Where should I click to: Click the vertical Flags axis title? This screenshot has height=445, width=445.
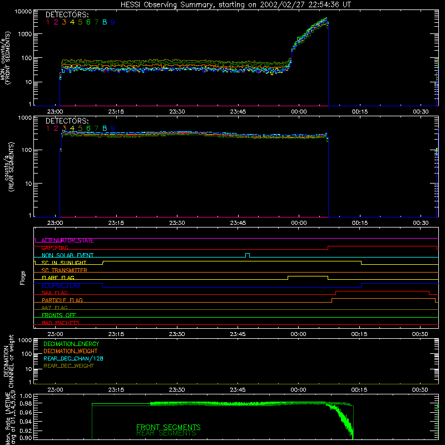point(22,278)
